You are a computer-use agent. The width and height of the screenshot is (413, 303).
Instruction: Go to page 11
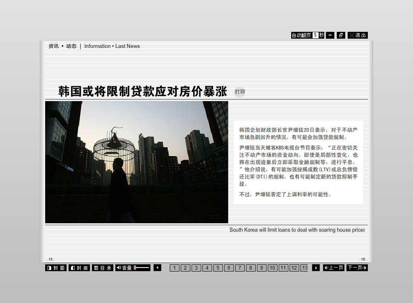click(x=284, y=268)
